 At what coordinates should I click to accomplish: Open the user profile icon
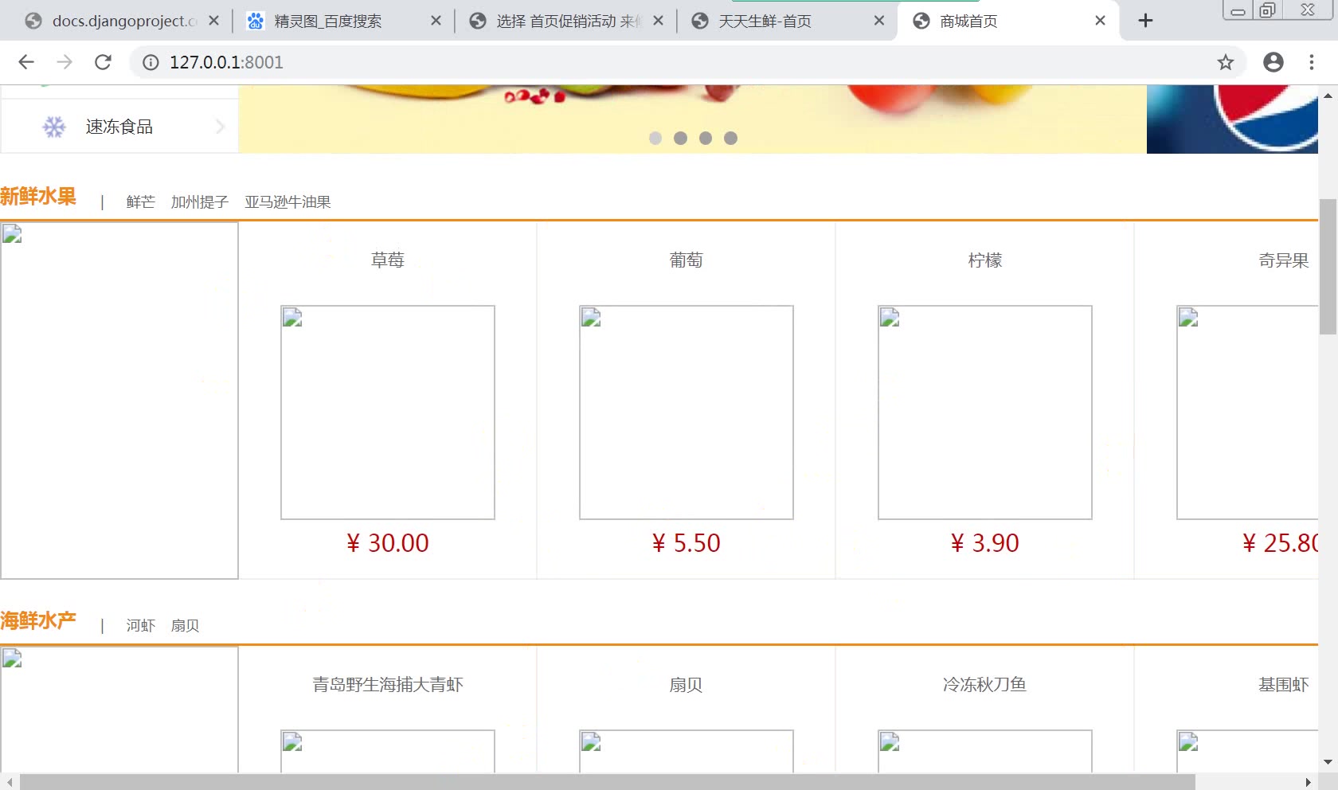tap(1273, 62)
